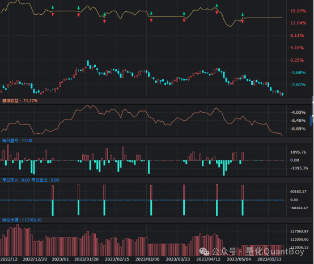Click the 0.00 value on buy/sell axis
Viewport: 314px width, 264px height.
point(294,200)
